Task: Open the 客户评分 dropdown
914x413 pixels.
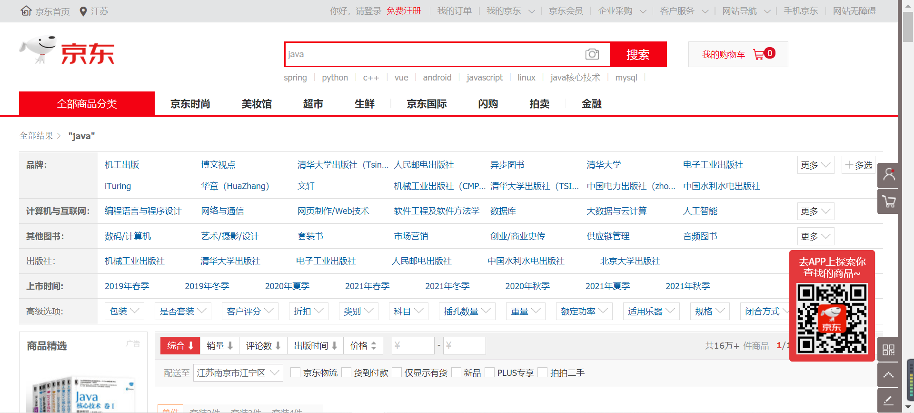Action: click(x=250, y=311)
